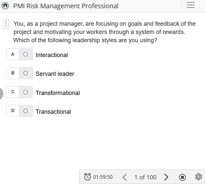
Task: Click the letter A answer label
Action: [13, 55]
